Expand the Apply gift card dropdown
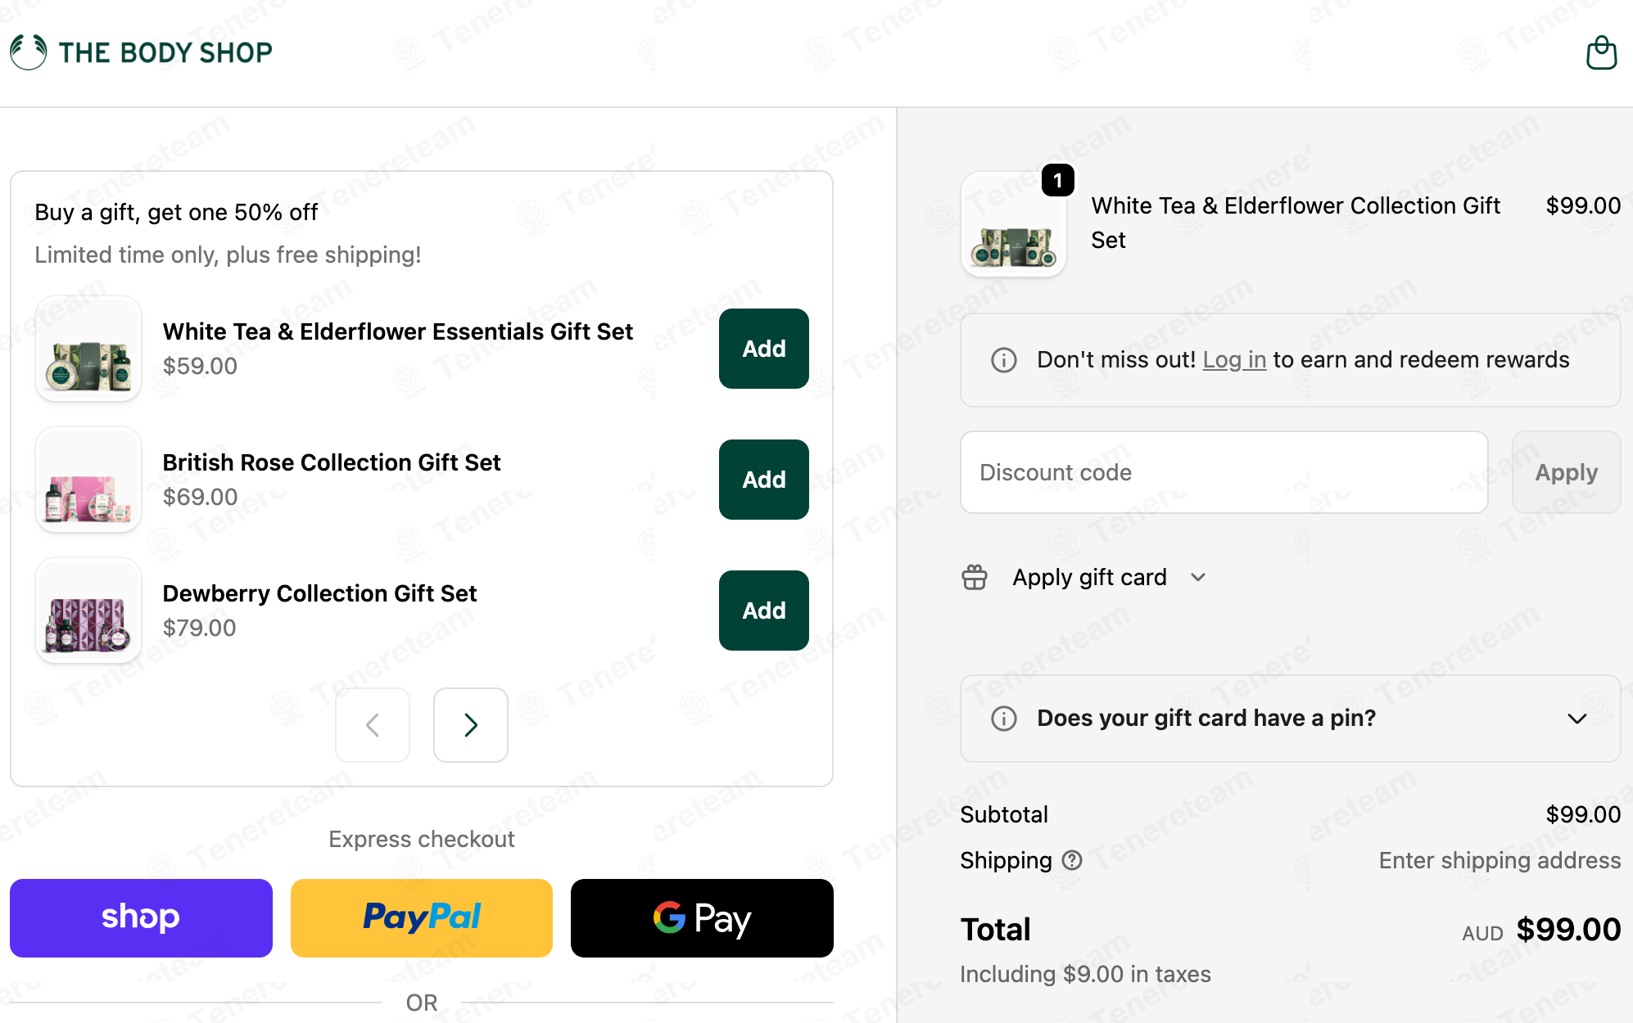This screenshot has height=1023, width=1633. coord(1198,577)
